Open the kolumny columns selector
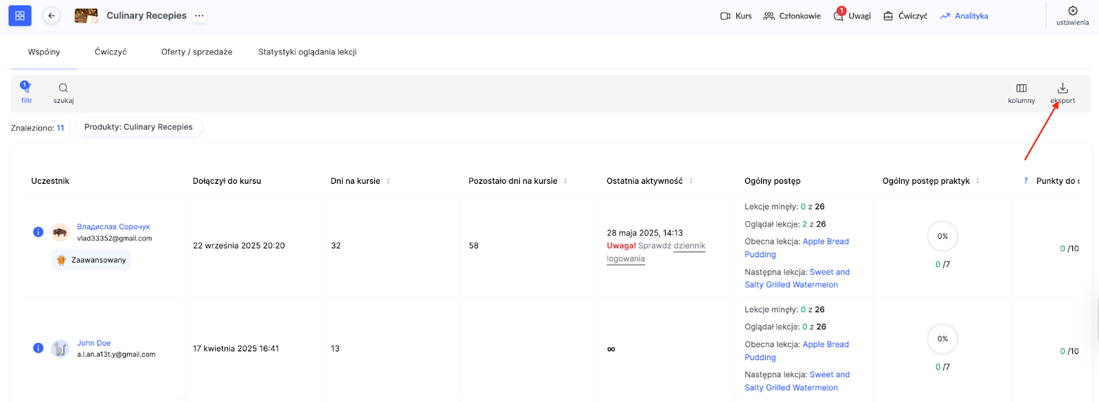Viewport: 1099px width, 402px height. [1021, 88]
